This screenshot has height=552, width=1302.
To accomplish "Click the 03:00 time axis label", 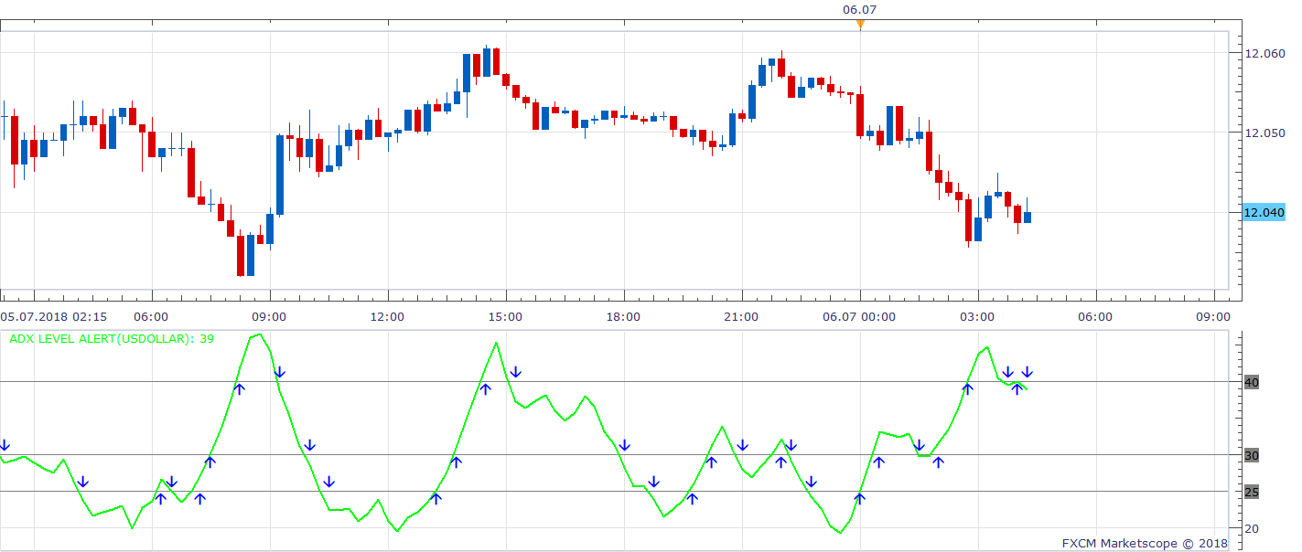I will click(978, 317).
